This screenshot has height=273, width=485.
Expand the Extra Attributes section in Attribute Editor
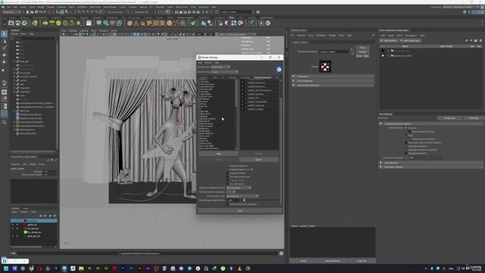pos(333,81)
